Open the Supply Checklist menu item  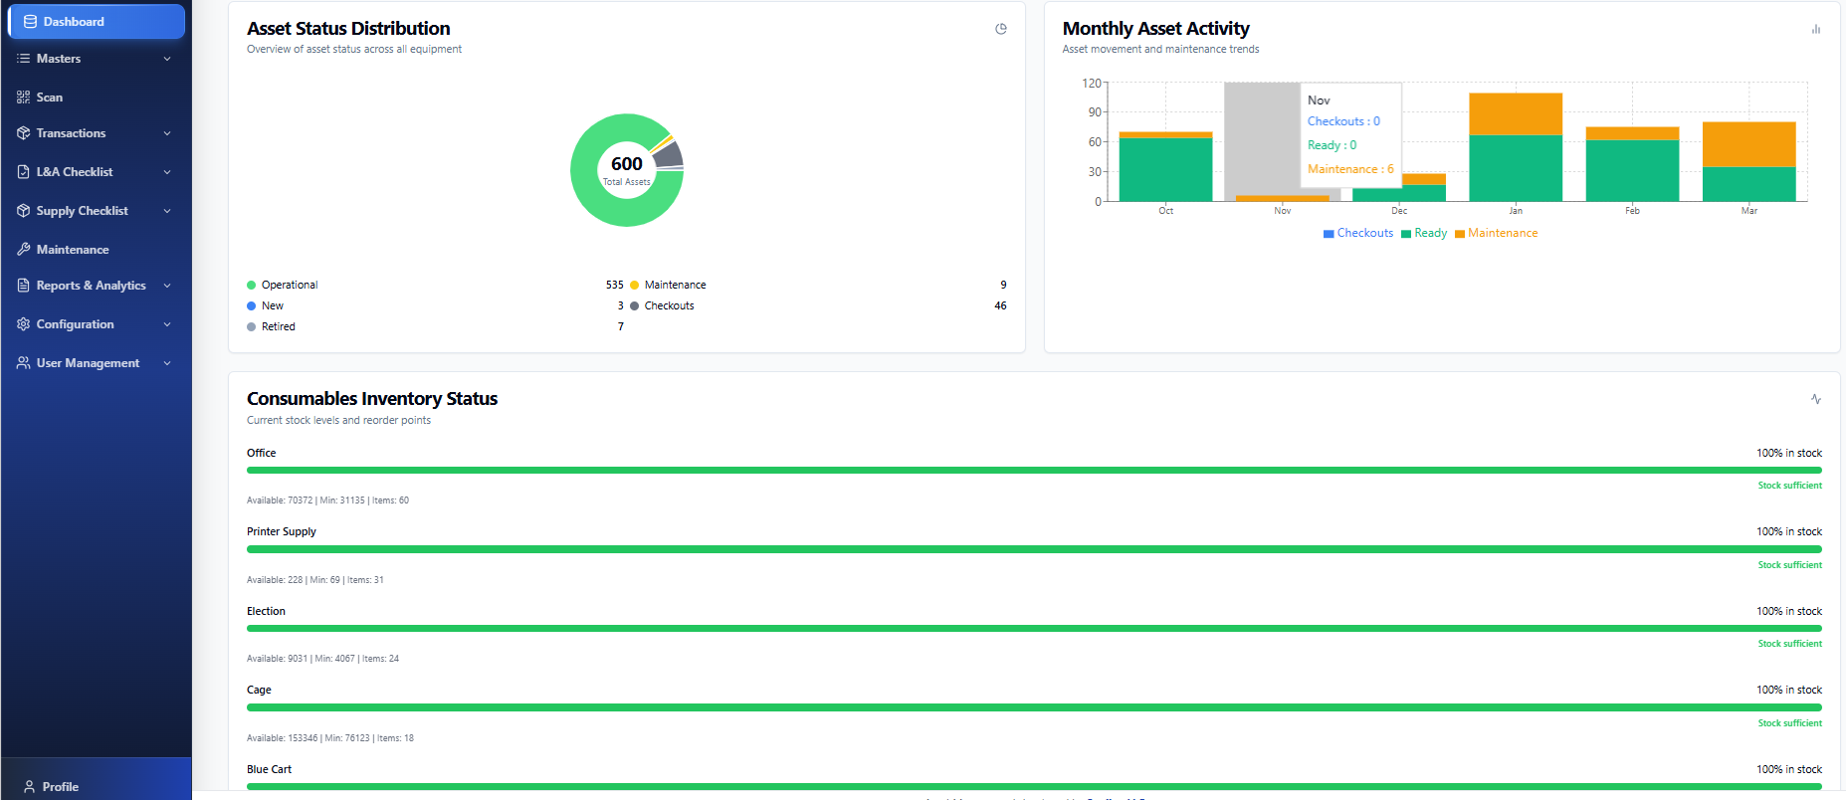(83, 211)
